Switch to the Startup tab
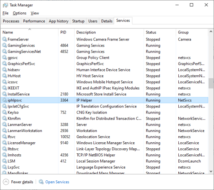This screenshot has width=214, height=190. pyautogui.click(x=78, y=21)
